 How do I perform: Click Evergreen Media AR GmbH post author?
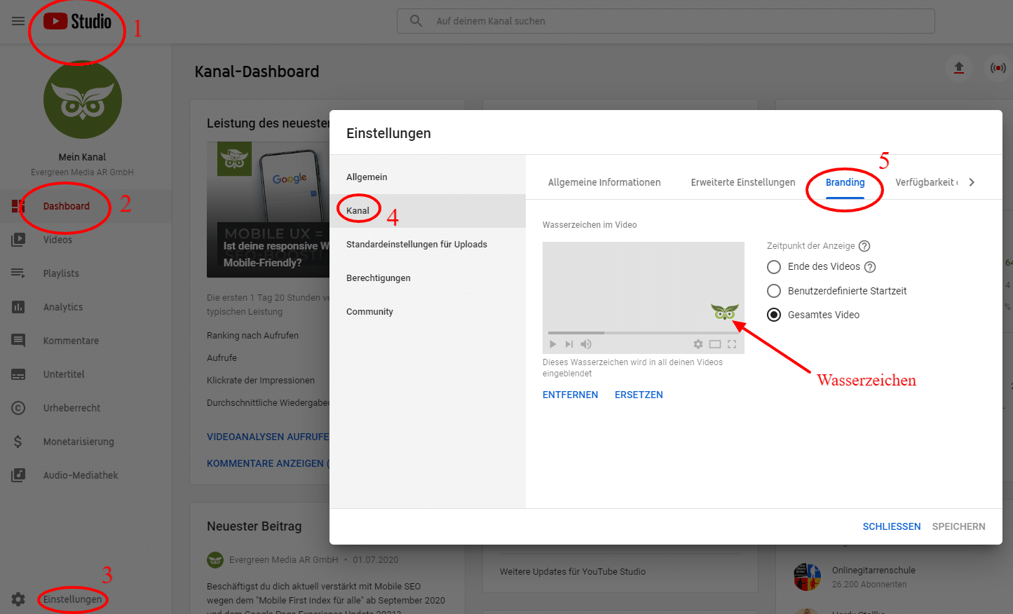284,560
